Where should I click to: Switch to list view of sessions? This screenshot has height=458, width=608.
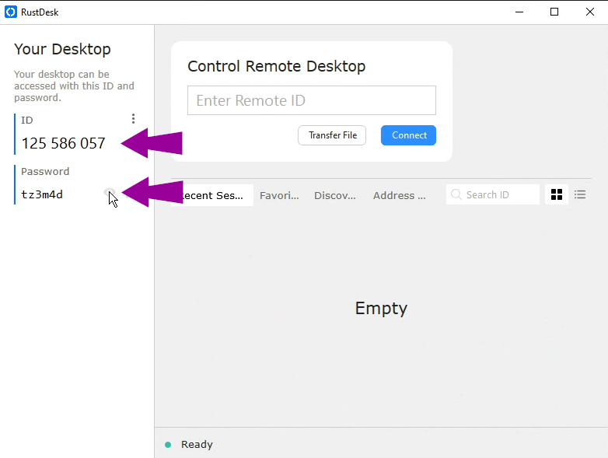[x=580, y=194]
